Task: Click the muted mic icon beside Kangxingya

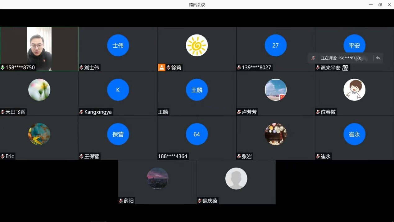Action: pyautogui.click(x=81, y=112)
